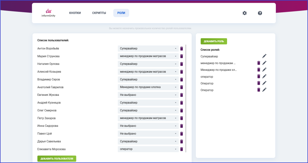This screenshot has height=163, width=308.
Task: Remove user Евгения Жукова using trash icon
Action: pos(181,95)
